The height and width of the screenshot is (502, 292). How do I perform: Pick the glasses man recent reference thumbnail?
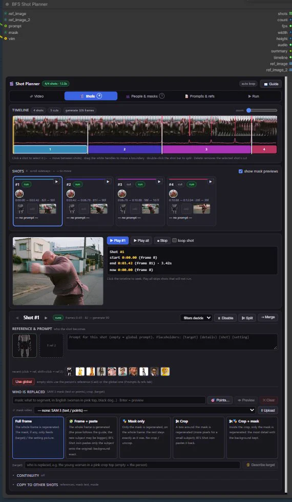155,372
